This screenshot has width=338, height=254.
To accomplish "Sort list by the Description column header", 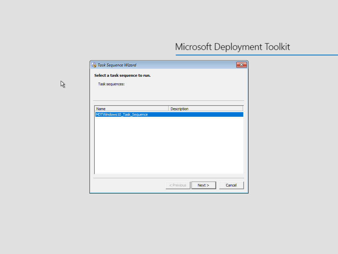I will pos(205,109).
